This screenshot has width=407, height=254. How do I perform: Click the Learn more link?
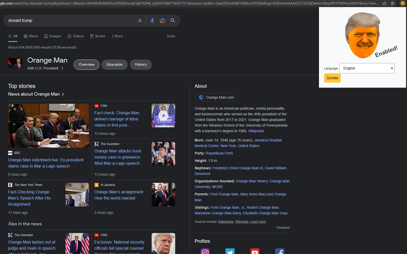tap(258, 222)
